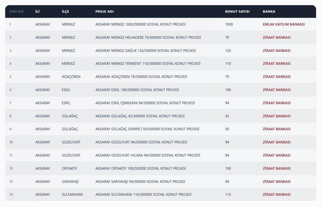Click ZİRAAT BANKASI in the Ağaçören row
Screen dimensions: 322x207
pos(276,77)
